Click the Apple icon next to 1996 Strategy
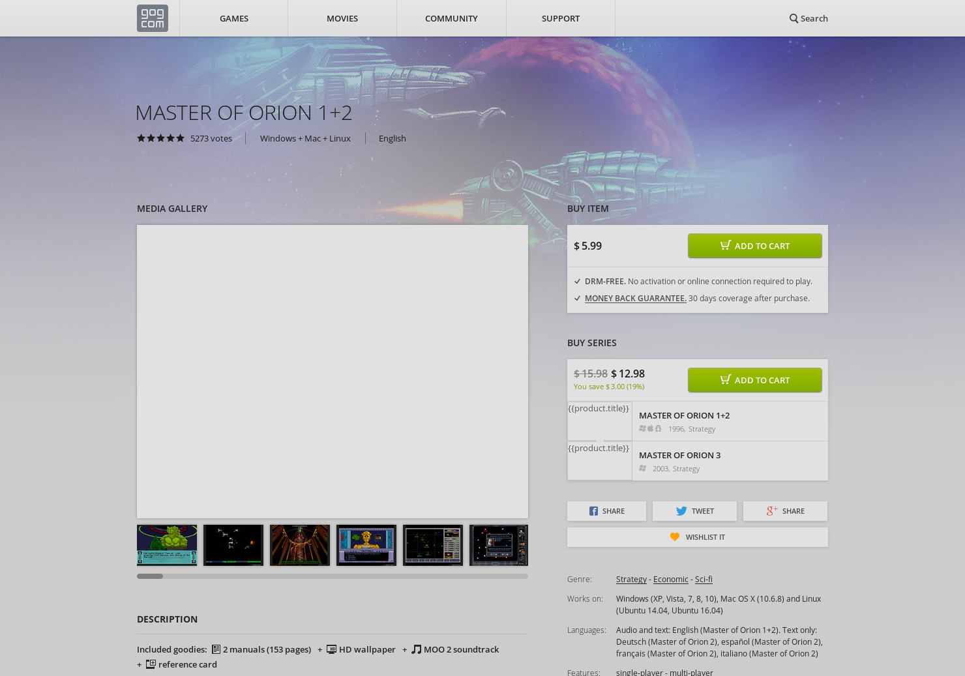The image size is (965, 676). [650, 428]
